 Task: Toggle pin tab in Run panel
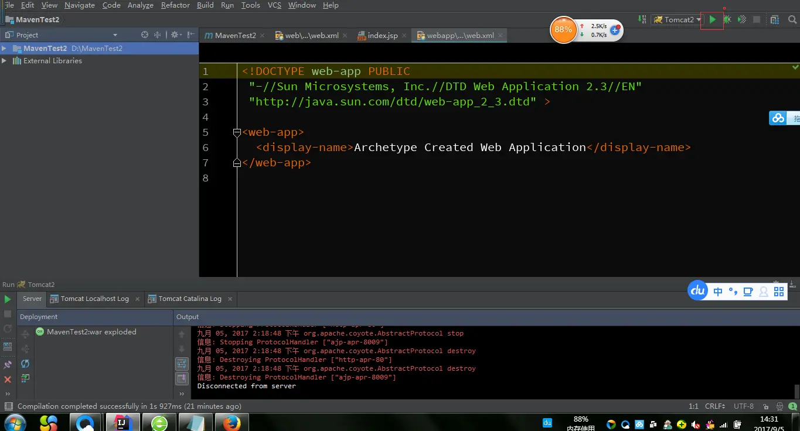click(8, 364)
